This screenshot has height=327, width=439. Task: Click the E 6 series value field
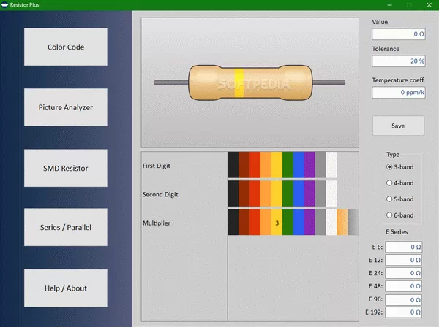point(403,247)
